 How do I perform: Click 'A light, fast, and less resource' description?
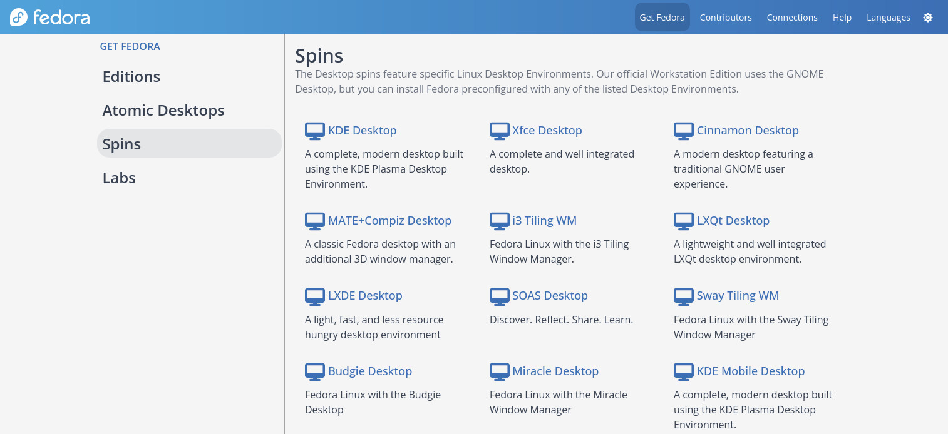[374, 327]
